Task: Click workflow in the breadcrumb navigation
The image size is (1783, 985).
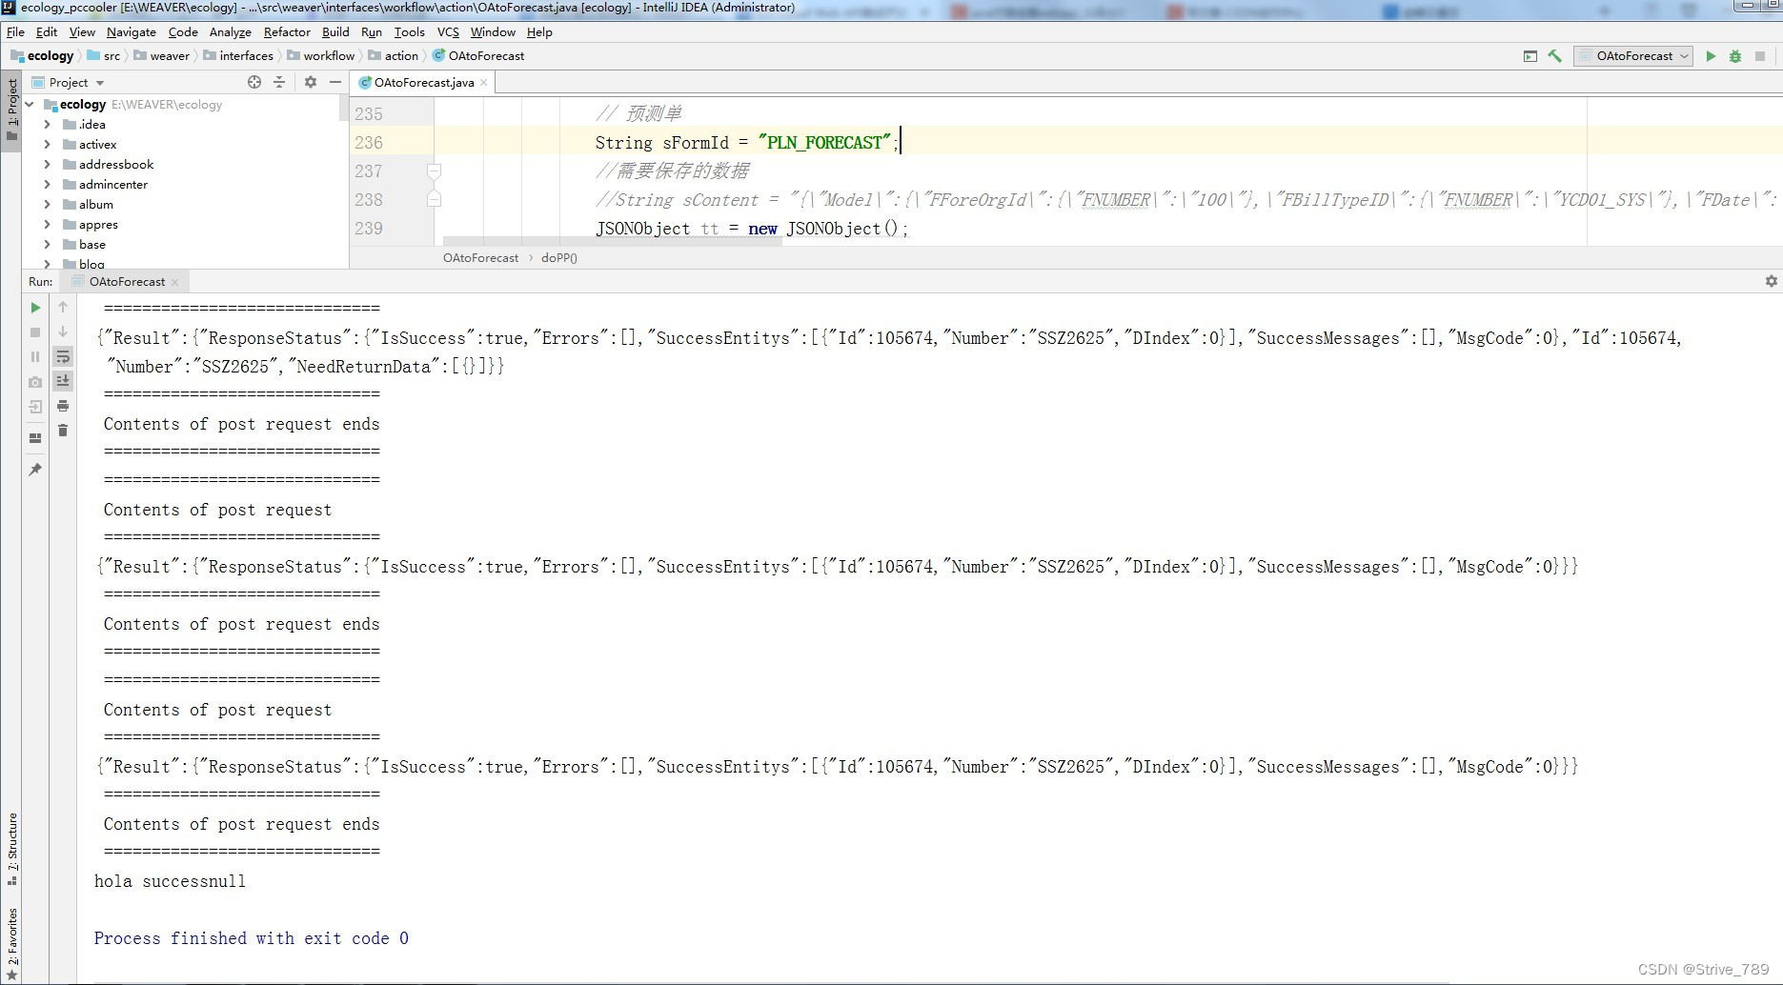Action: click(x=328, y=55)
